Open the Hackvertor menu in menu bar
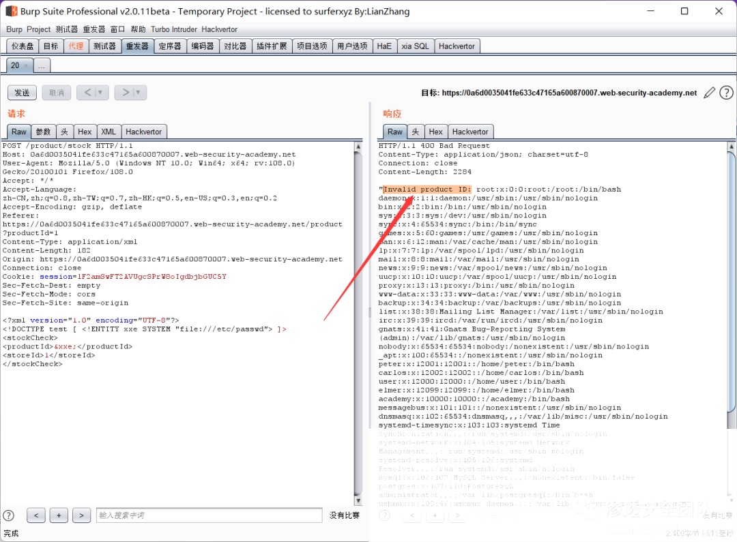 click(220, 29)
